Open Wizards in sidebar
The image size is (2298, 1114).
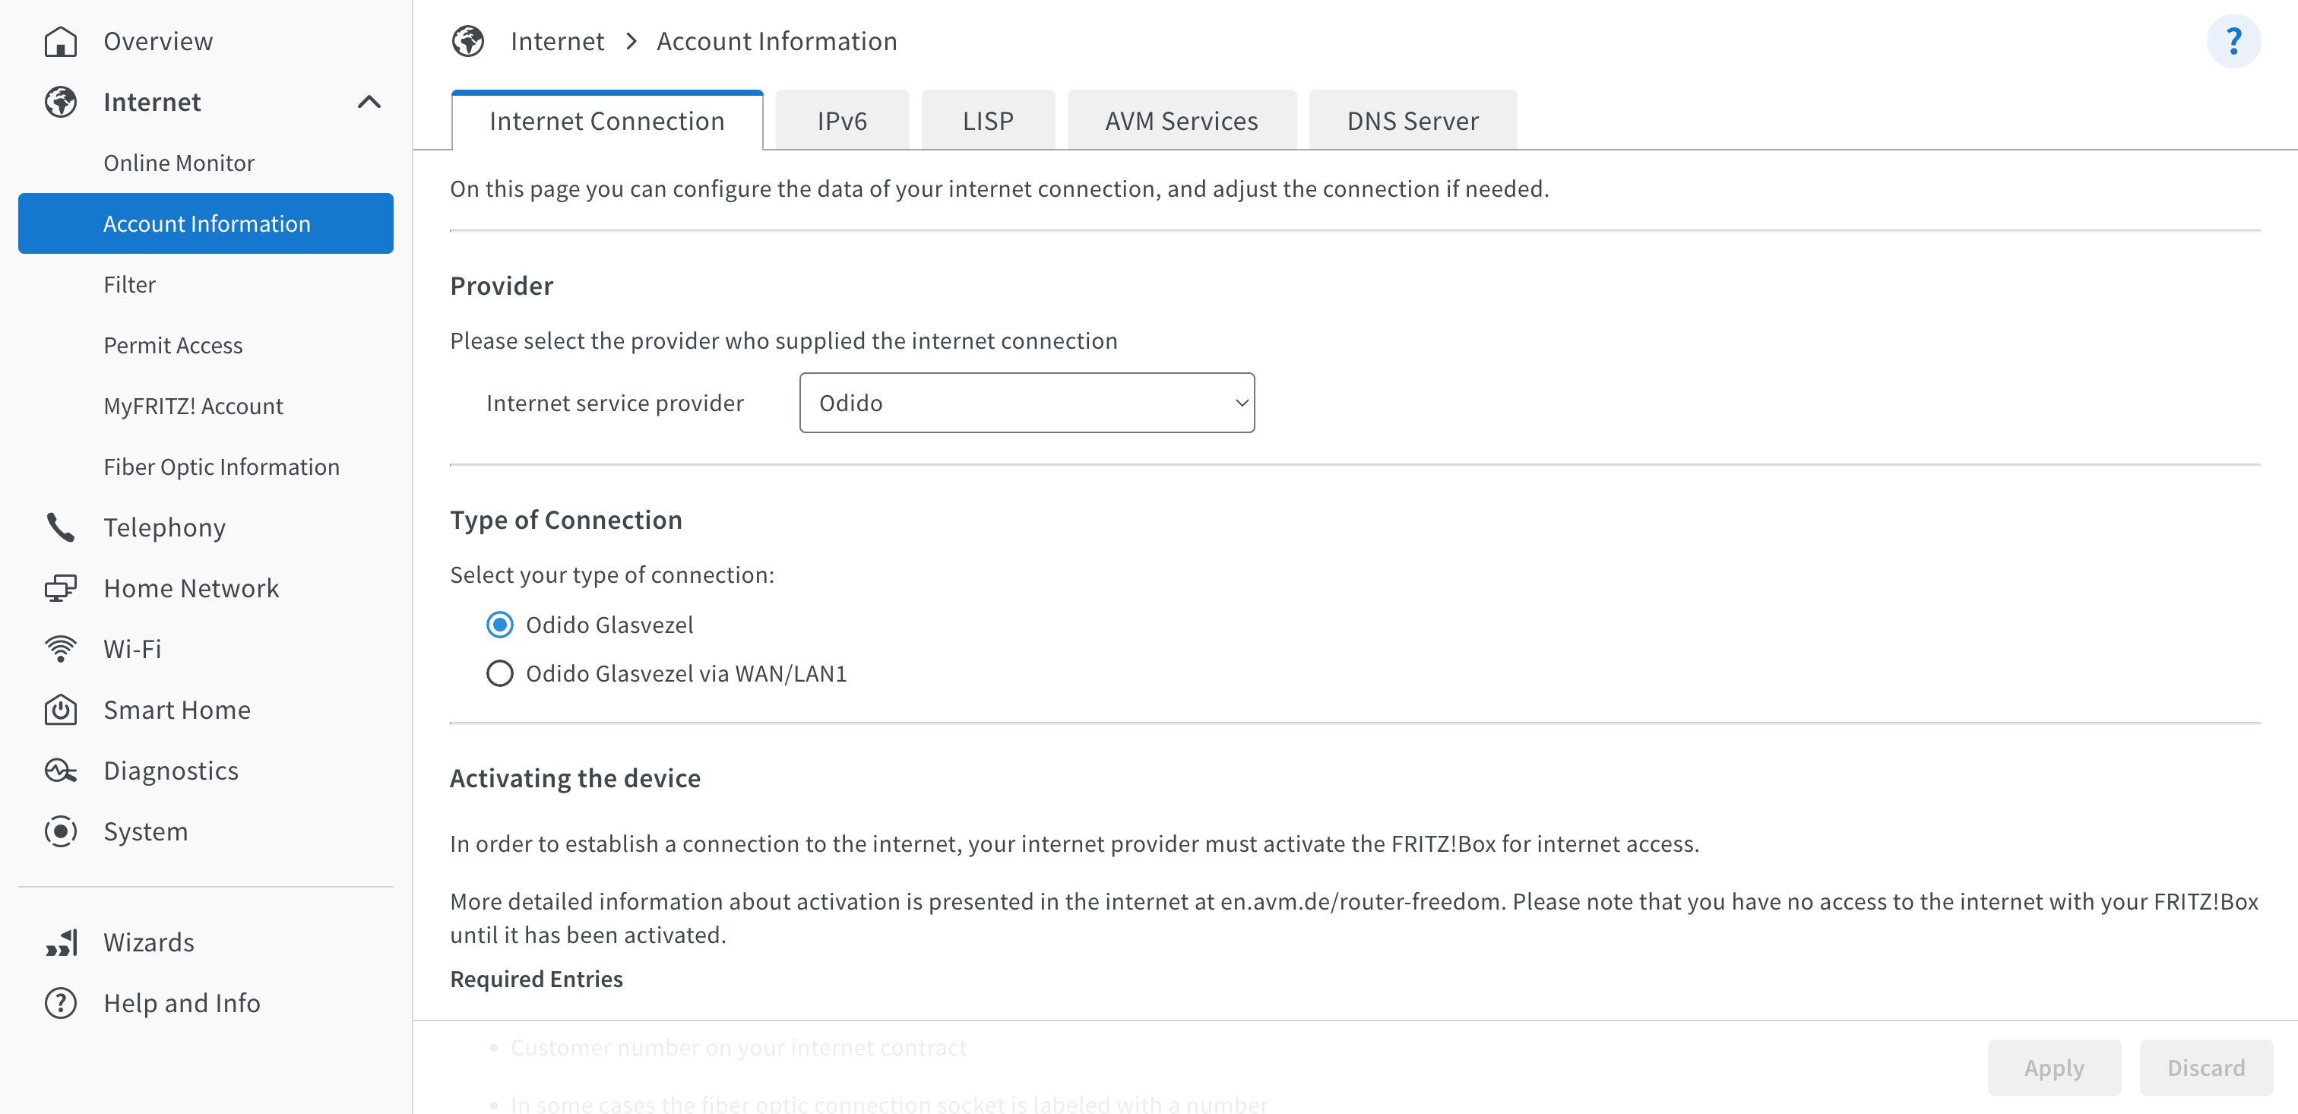205,942
